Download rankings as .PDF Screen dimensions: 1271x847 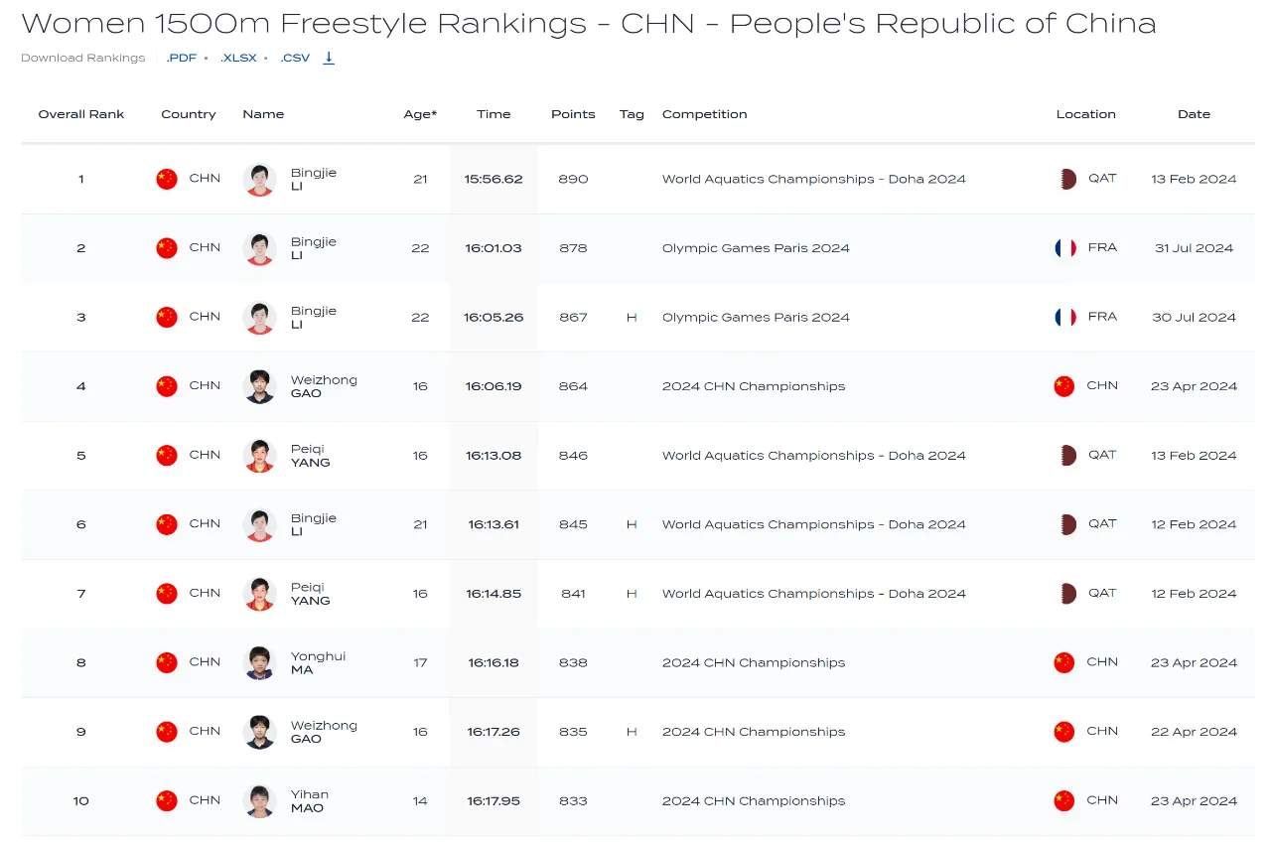point(181,58)
